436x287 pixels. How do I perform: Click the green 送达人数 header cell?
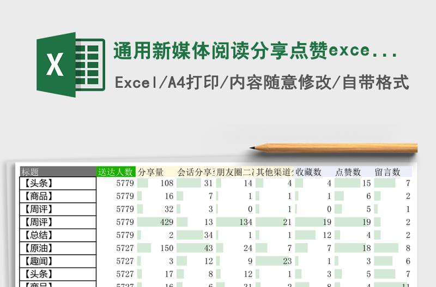coord(116,172)
